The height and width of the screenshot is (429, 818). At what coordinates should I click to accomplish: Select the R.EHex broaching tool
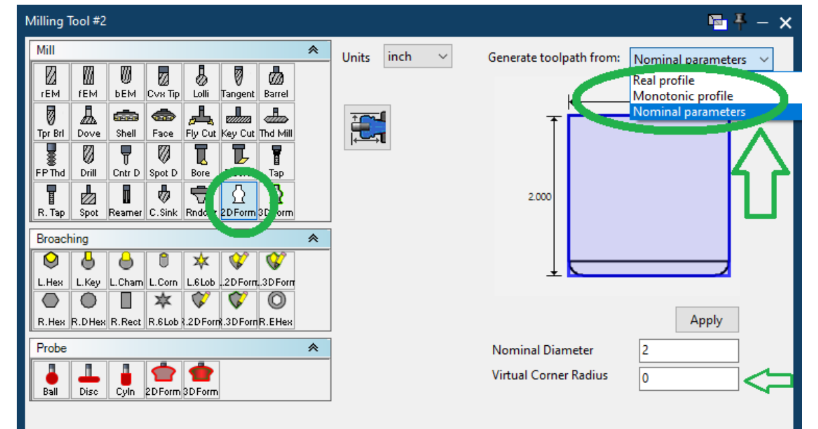click(276, 310)
